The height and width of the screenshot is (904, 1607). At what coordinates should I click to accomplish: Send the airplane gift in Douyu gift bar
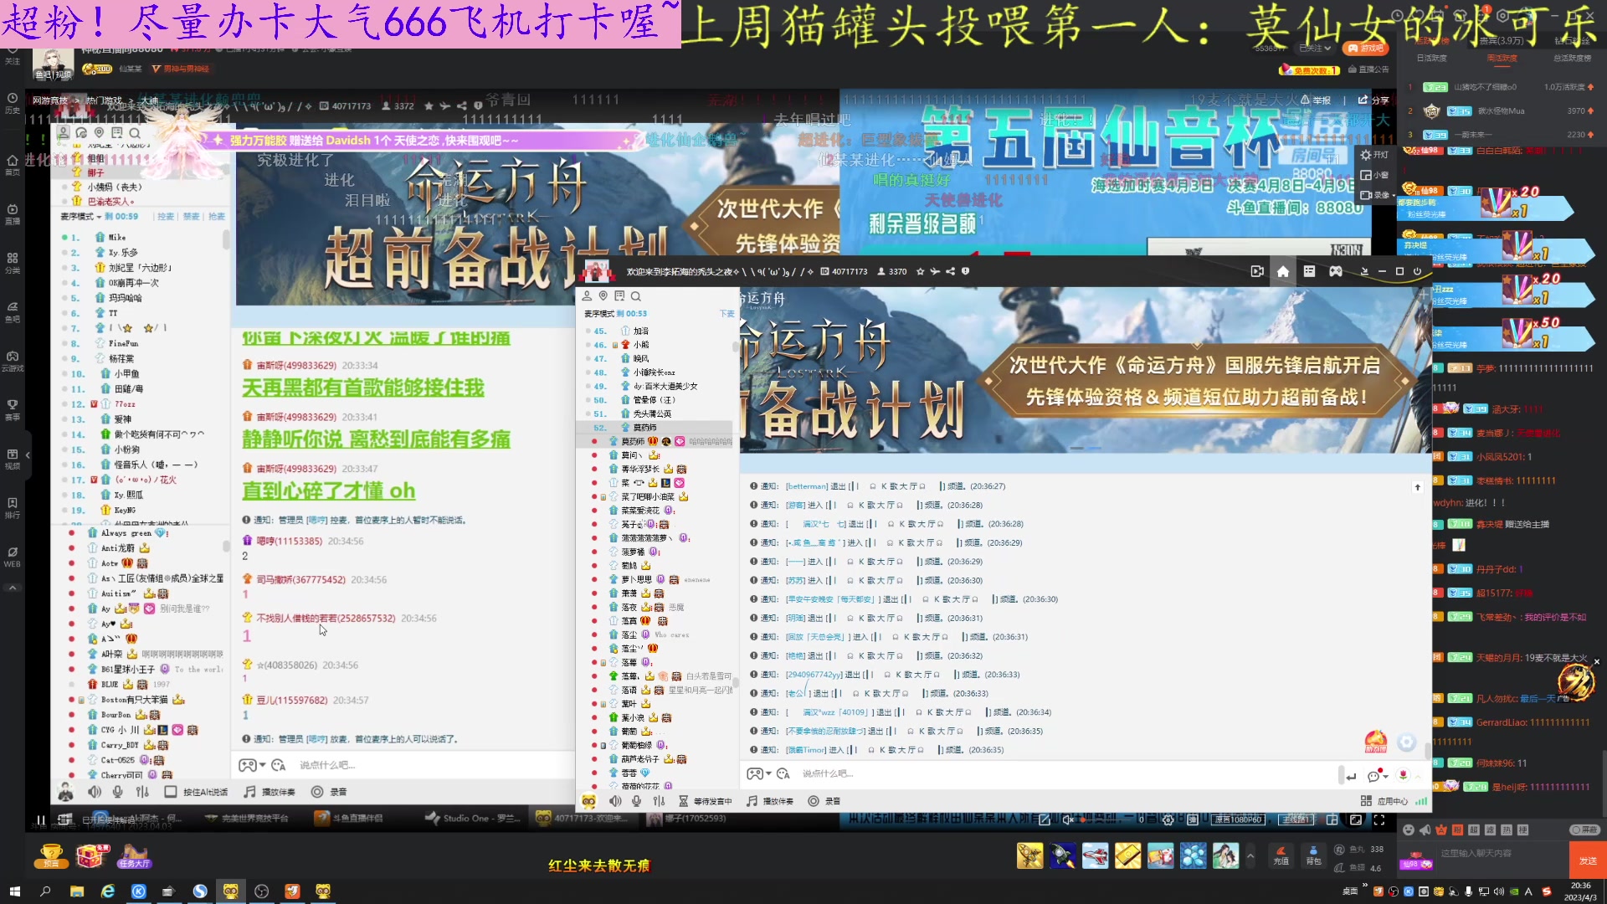click(1095, 855)
